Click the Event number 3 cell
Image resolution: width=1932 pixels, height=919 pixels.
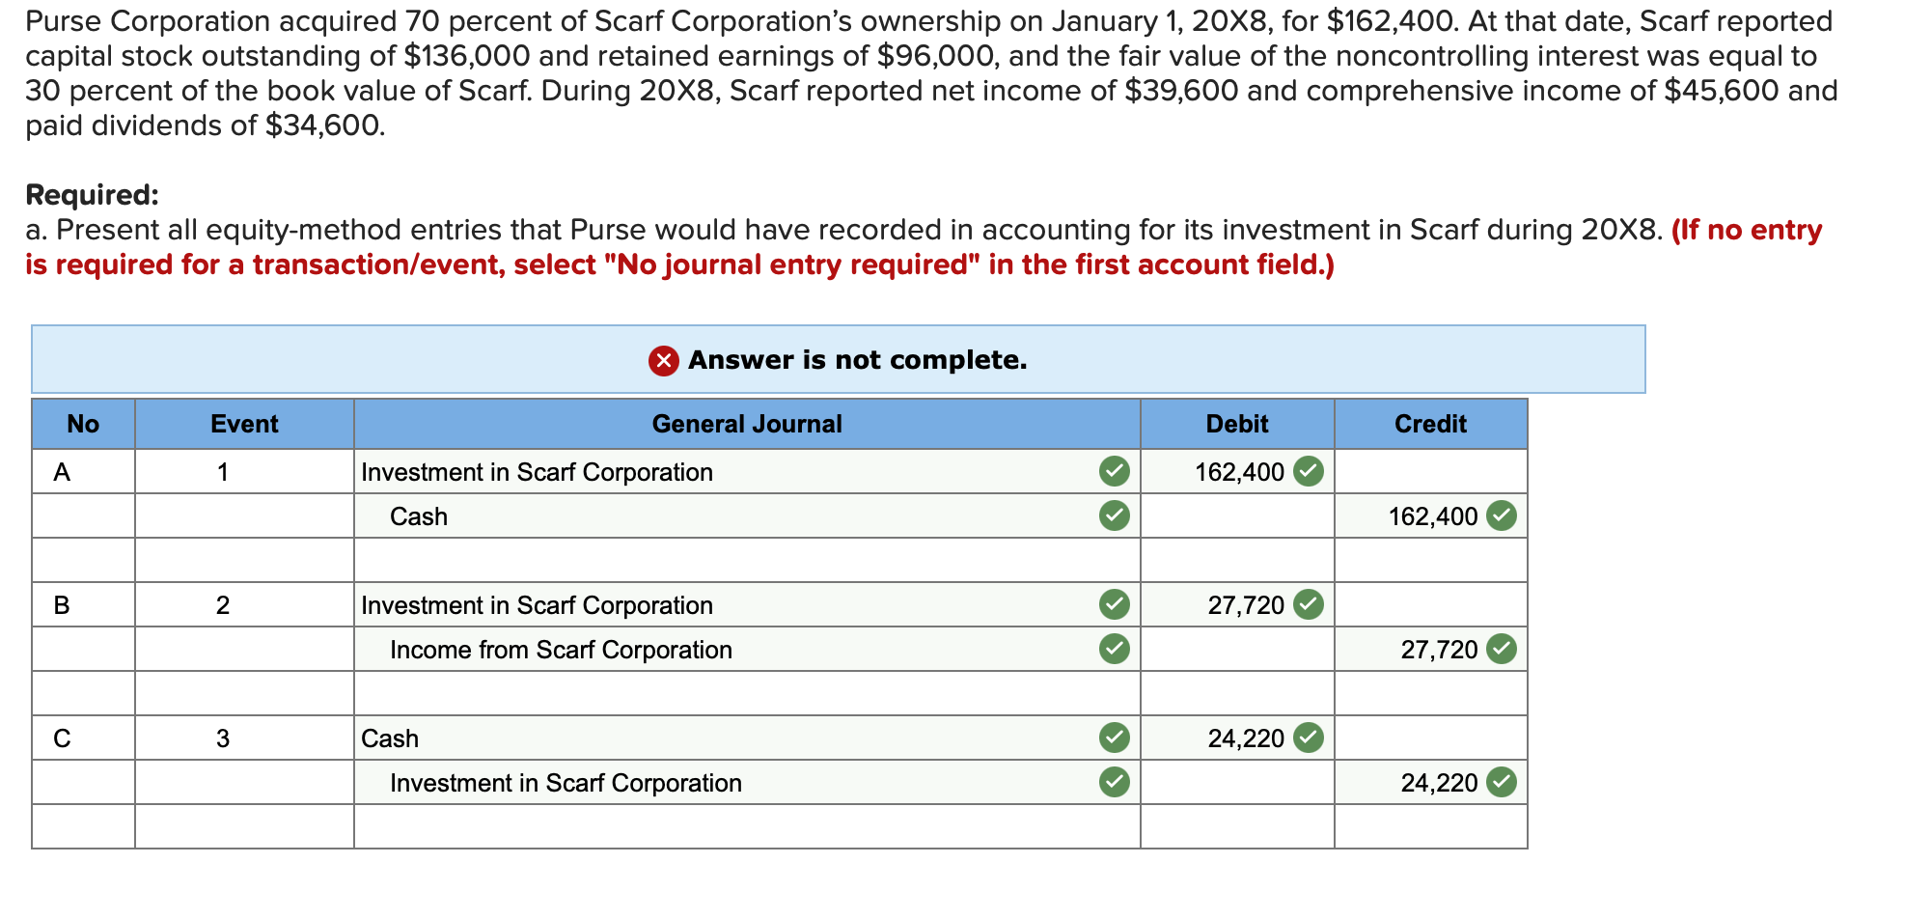point(223,738)
